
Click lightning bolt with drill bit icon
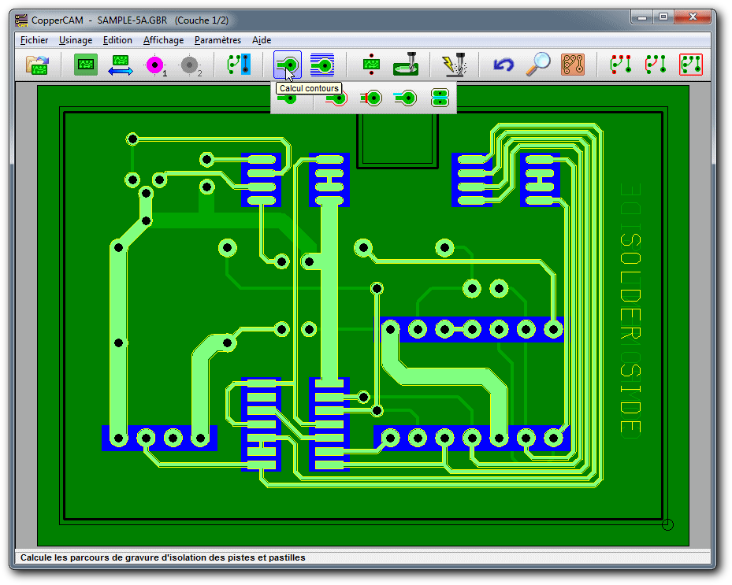tap(454, 65)
